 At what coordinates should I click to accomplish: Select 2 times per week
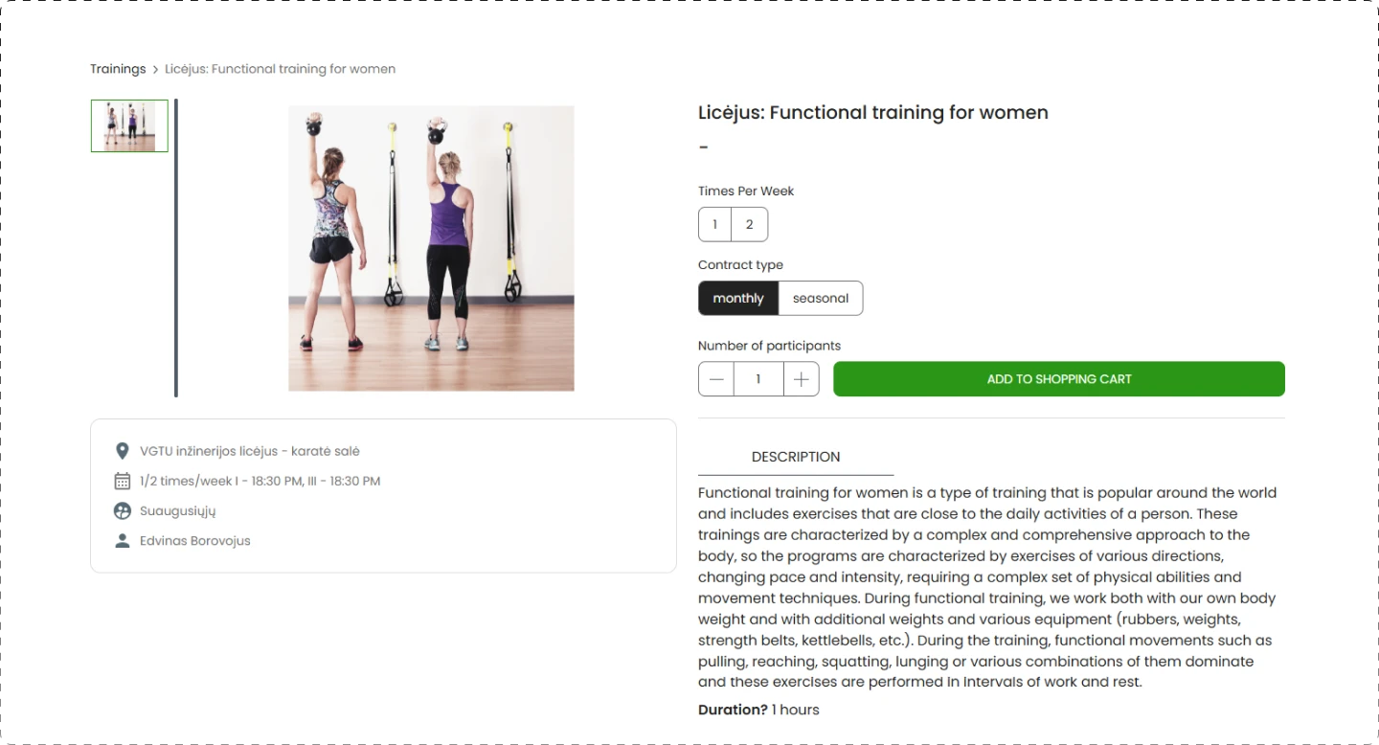point(749,225)
